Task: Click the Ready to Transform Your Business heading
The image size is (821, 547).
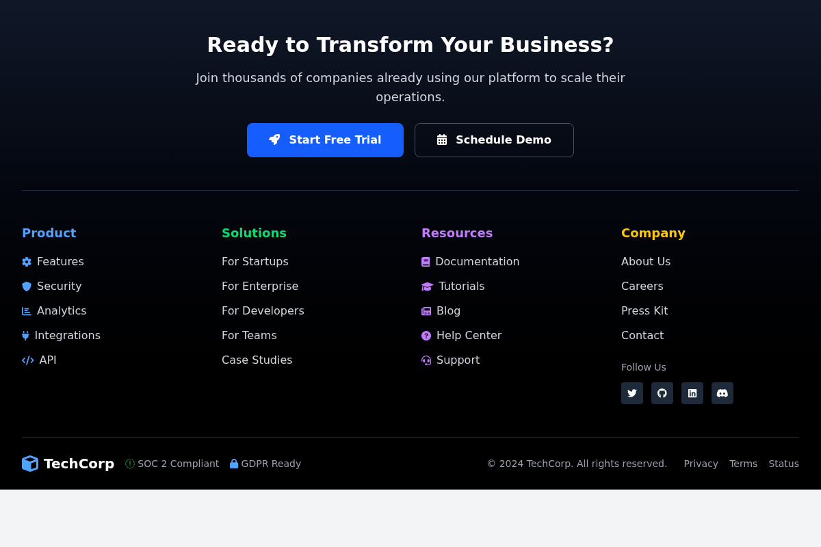Action: (410, 45)
